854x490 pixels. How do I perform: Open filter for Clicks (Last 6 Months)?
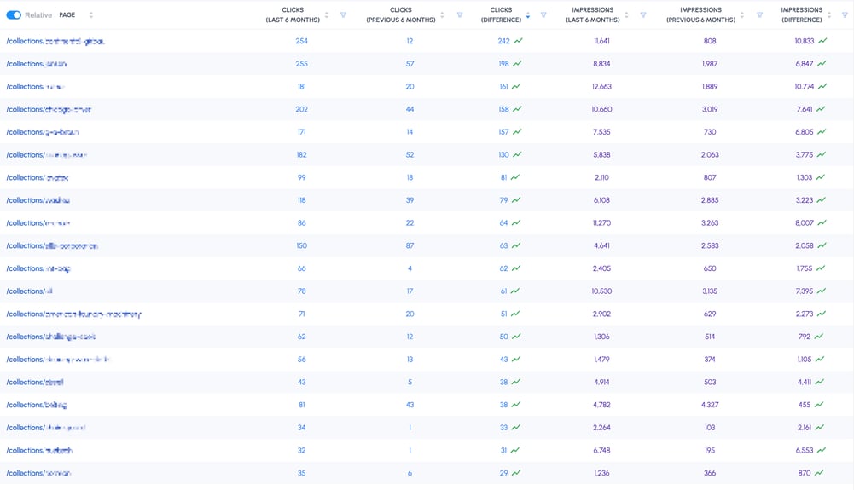point(343,14)
